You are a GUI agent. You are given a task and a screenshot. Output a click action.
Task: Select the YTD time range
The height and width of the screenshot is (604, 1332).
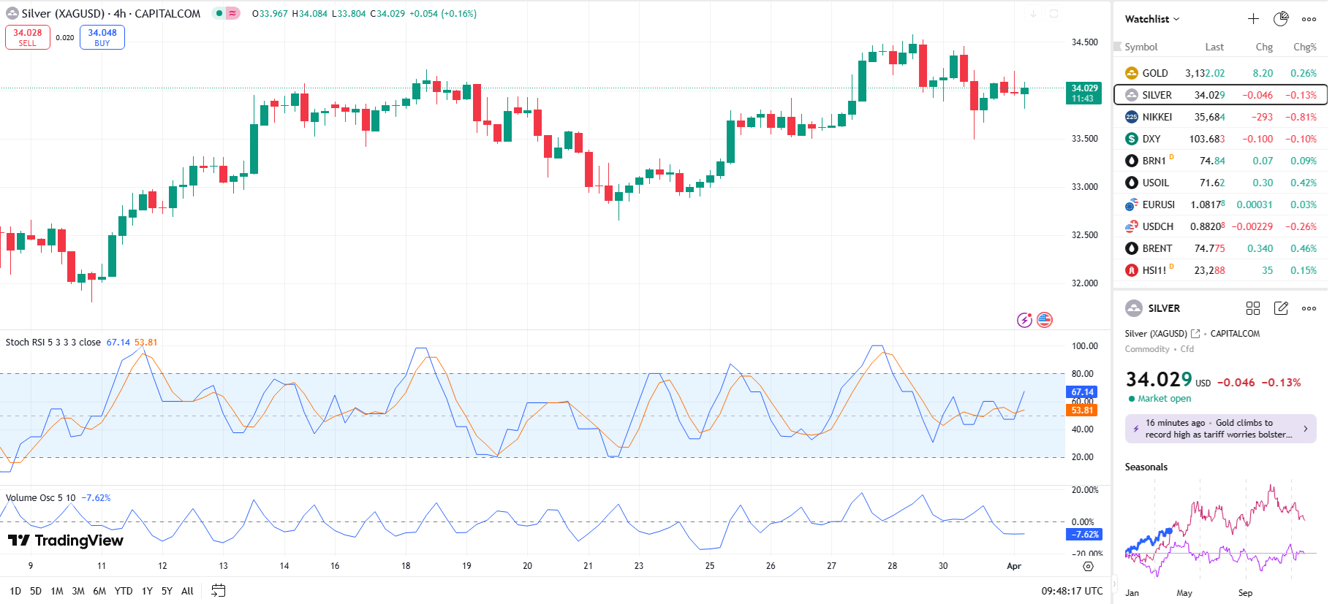[x=124, y=591]
